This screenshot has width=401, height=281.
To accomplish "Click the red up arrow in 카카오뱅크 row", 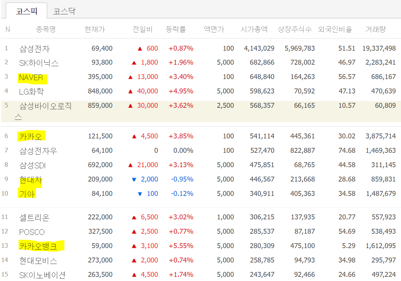I will click(134, 246).
